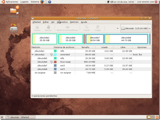Open the help question mark panel icon
Image resolution: width=160 pixels, height=120 pixels.
(50, 2)
